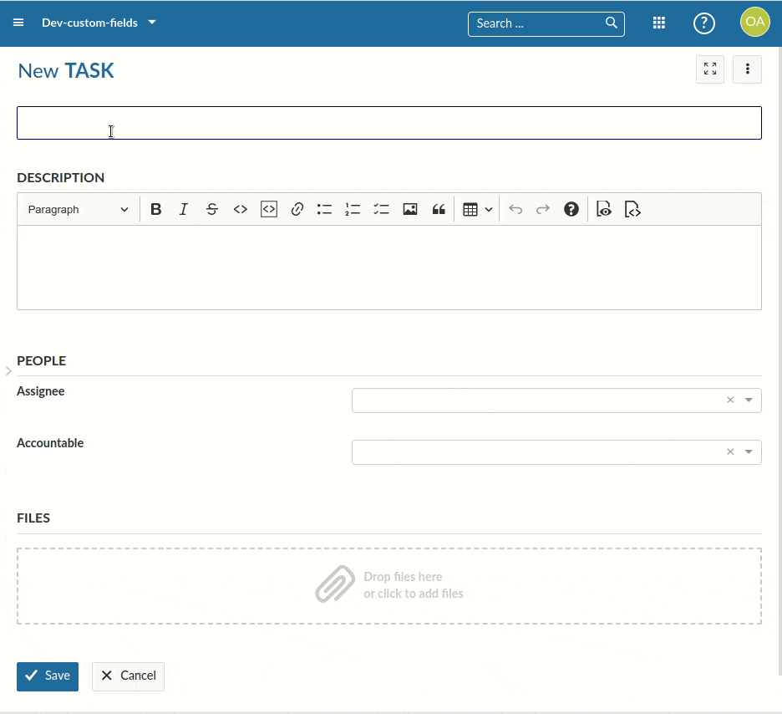This screenshot has height=714, width=782.
Task: Add a block quote
Action: [x=438, y=210]
